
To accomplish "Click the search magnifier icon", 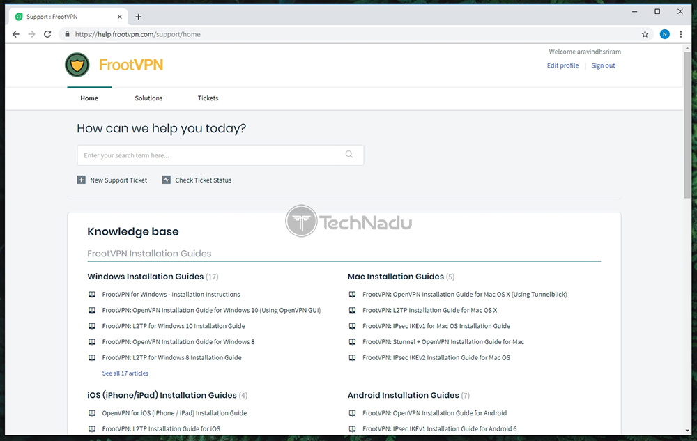I will click(x=349, y=155).
